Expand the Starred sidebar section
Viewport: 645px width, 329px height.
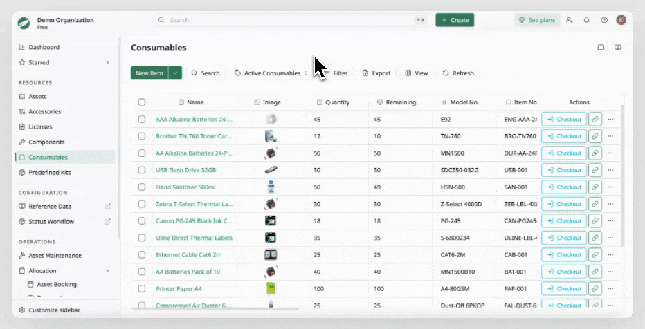tap(107, 62)
